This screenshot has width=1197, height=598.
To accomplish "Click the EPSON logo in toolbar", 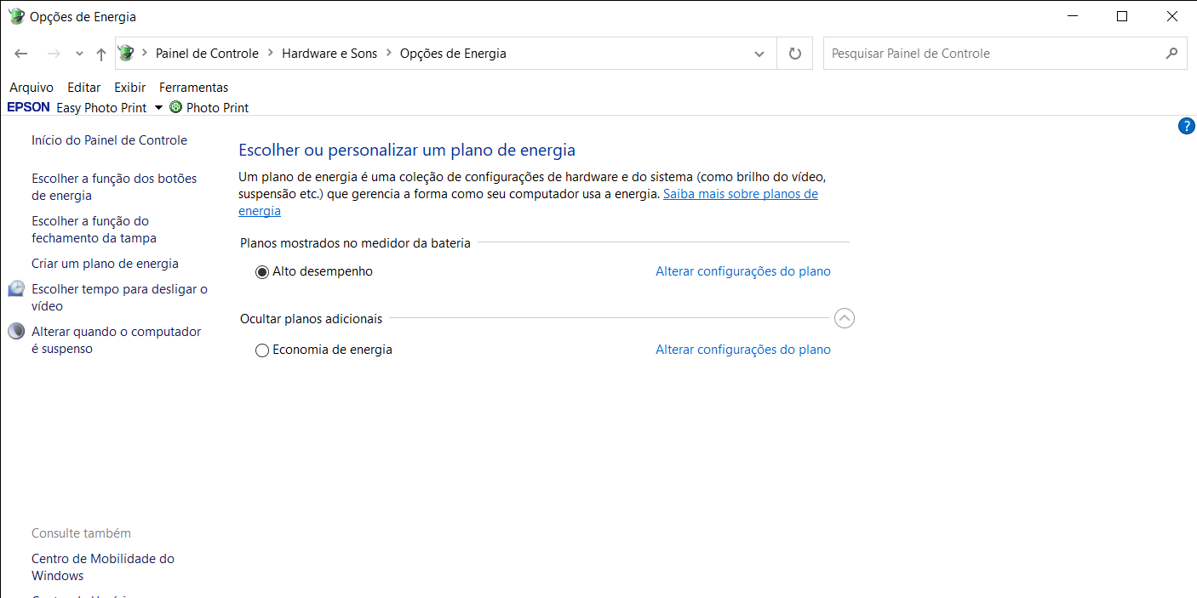I will click(x=29, y=107).
